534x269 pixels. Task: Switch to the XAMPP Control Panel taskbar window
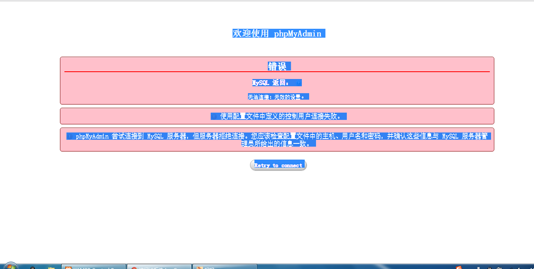click(94, 267)
